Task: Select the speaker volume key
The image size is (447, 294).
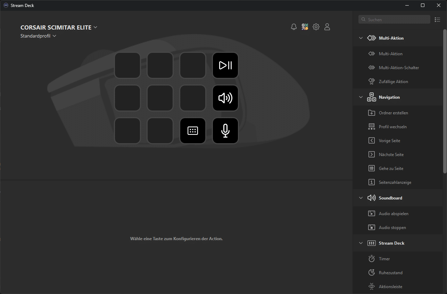Action: [x=225, y=98]
